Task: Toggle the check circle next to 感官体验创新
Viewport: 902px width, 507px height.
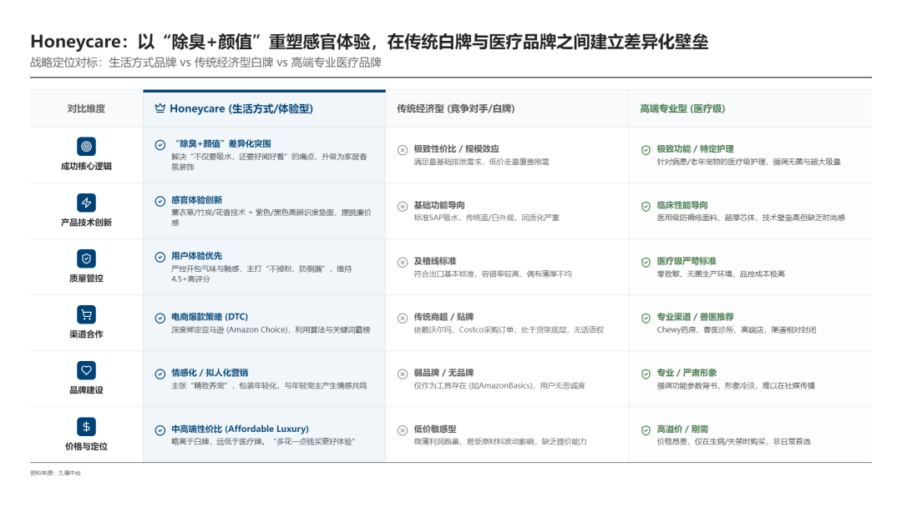Action: (x=159, y=200)
